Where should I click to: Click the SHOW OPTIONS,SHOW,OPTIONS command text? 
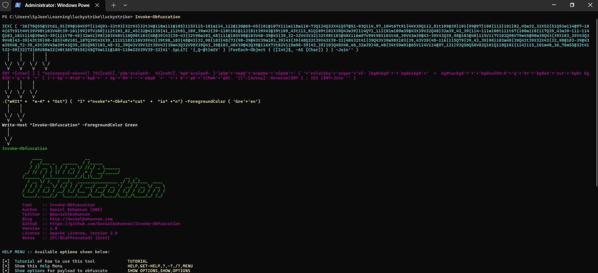click(159, 271)
